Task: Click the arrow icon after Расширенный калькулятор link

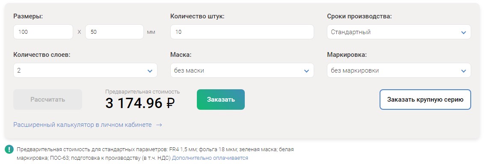Action: (159, 125)
